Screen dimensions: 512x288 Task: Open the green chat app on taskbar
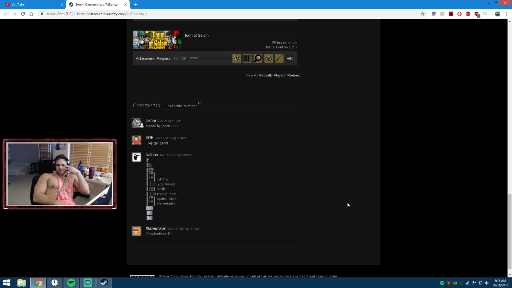point(88,283)
